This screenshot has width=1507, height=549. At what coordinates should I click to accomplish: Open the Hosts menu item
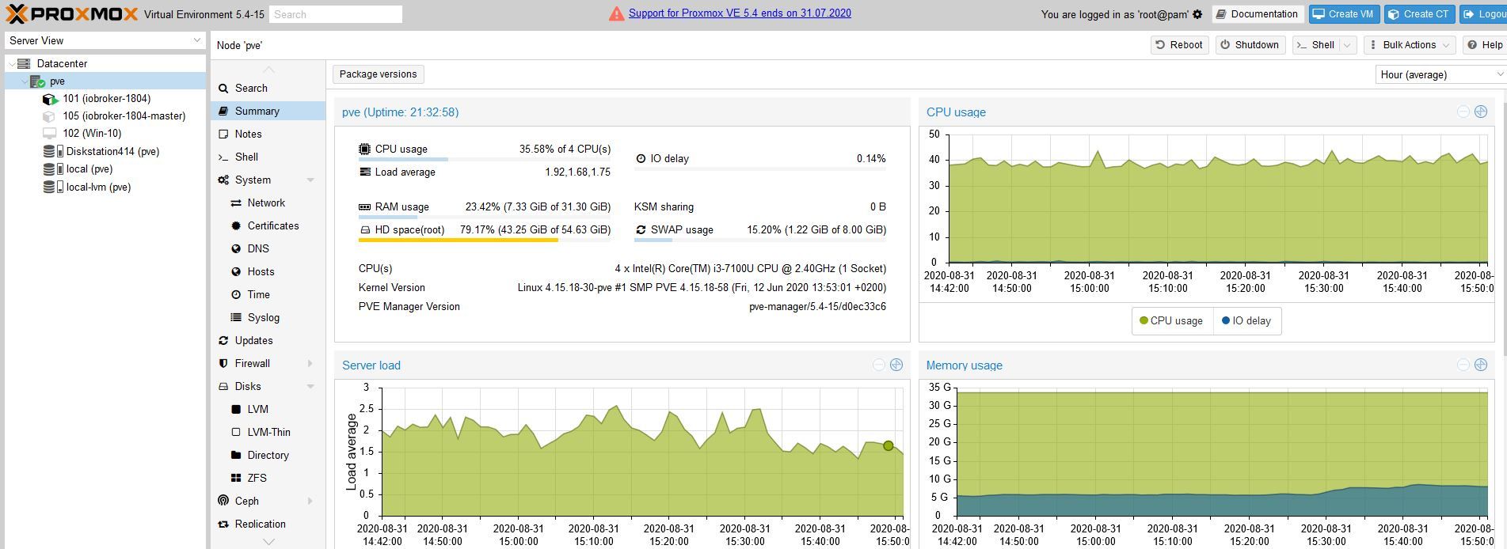coord(268,271)
